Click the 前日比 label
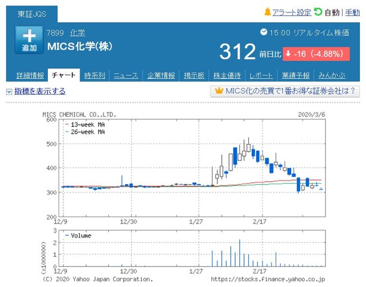This screenshot has width=366, height=287. pos(270,54)
